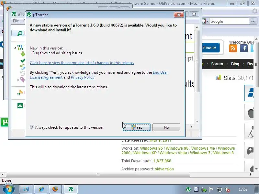Click No to decline the update
The height and width of the screenshot is (194, 259).
pyautogui.click(x=166, y=127)
